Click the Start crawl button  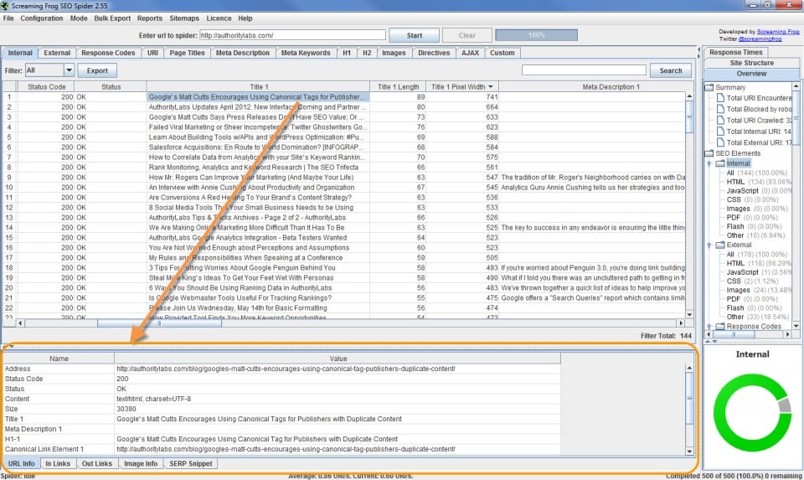(x=415, y=35)
